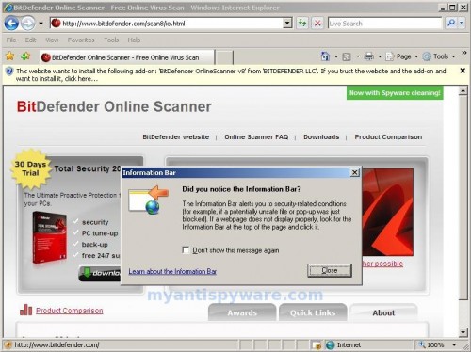Click the 100% zoom level button
Viewport: 471px width, 352px height.
[431, 345]
